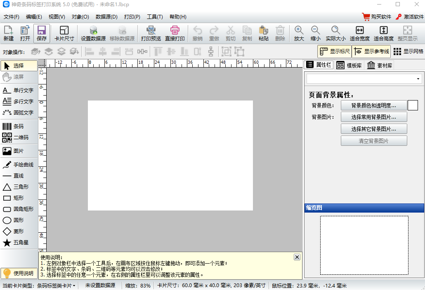Open the 数据源(D) menu
This screenshot has width=425, height=290.
[106, 17]
